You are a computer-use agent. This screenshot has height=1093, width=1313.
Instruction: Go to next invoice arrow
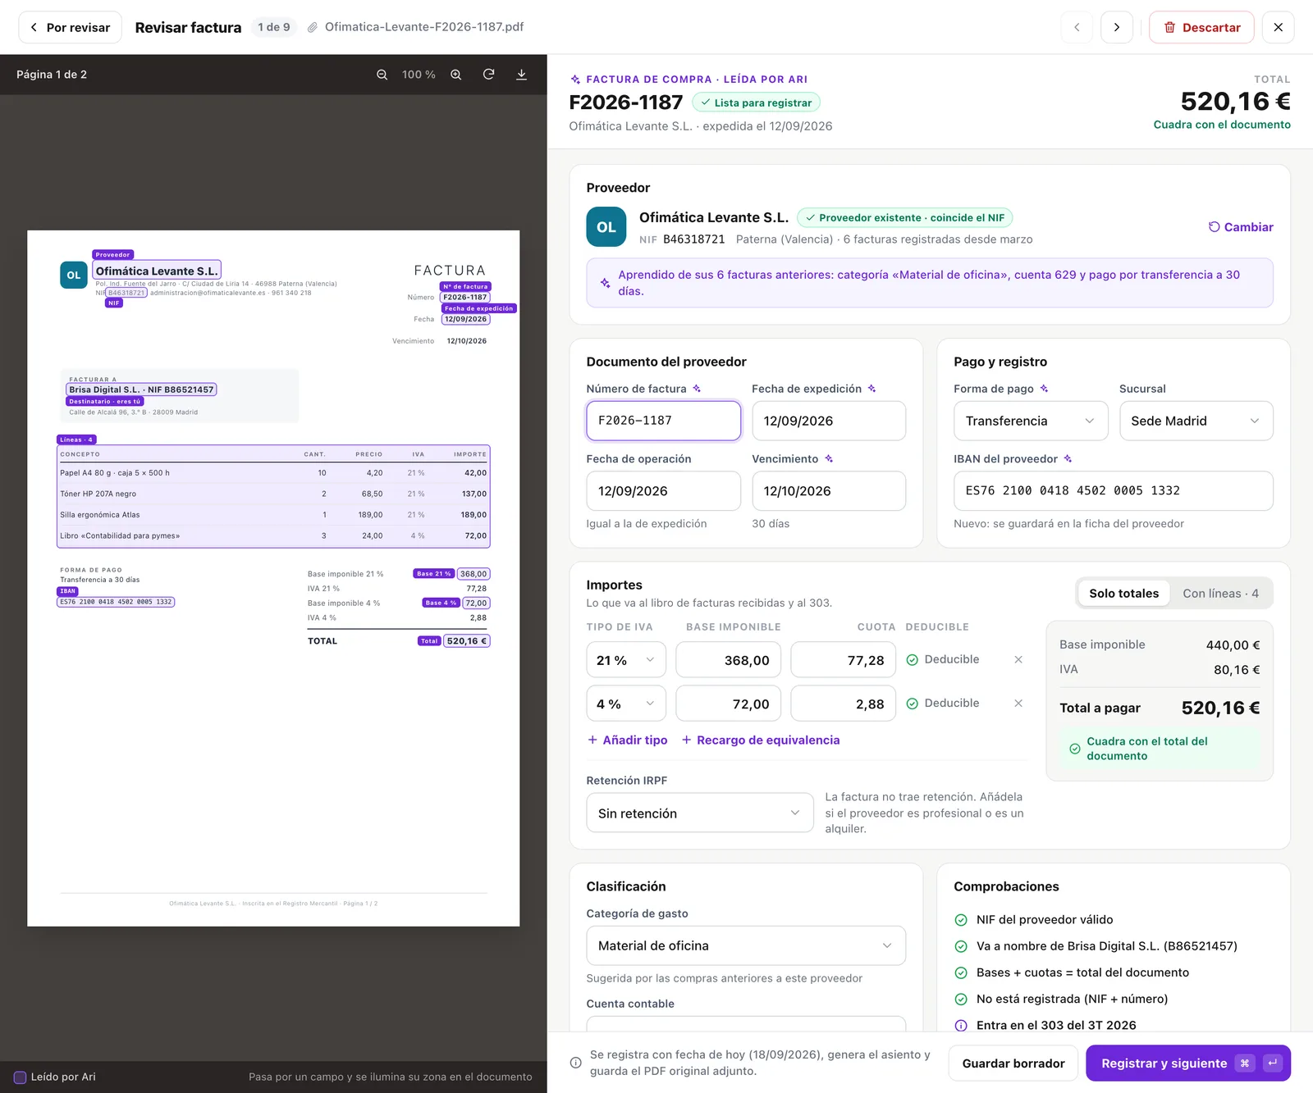click(x=1117, y=27)
